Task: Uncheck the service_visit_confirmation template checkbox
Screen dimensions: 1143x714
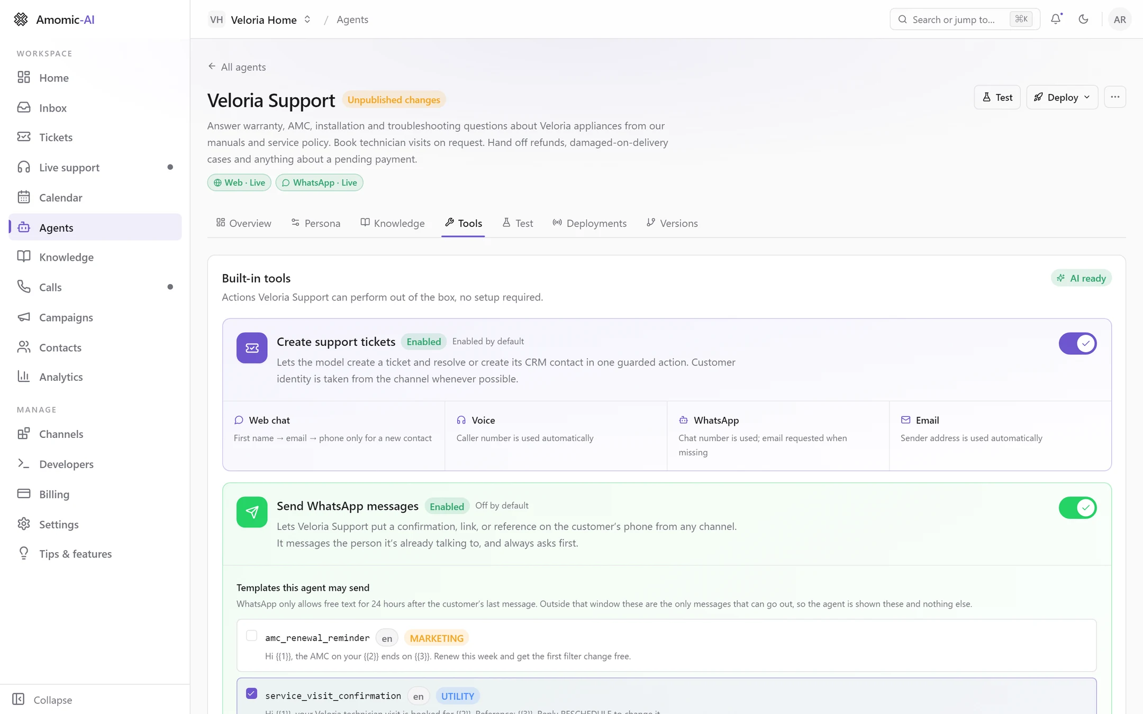Action: [251, 693]
